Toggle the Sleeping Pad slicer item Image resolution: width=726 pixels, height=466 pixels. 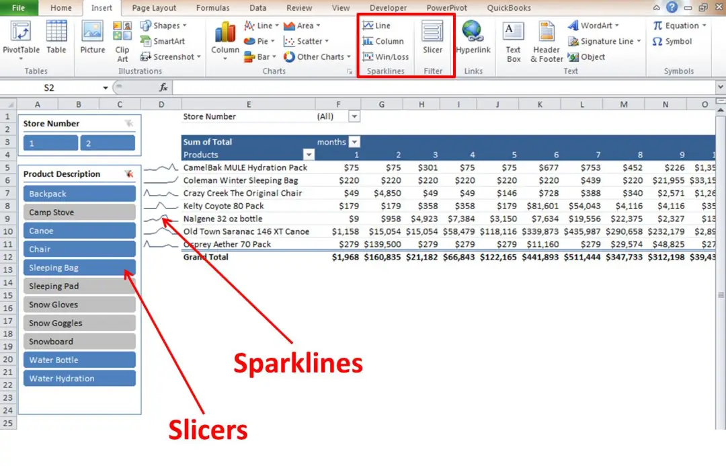click(x=79, y=286)
